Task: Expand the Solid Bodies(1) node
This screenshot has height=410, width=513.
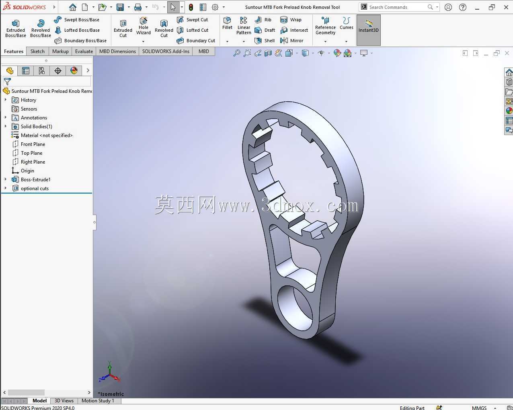Action: (5, 126)
